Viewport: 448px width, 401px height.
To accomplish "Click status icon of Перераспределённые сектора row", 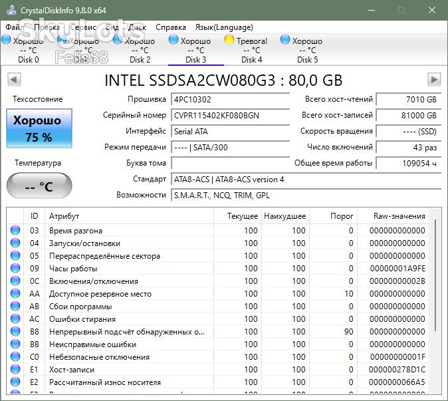I will pos(15,255).
